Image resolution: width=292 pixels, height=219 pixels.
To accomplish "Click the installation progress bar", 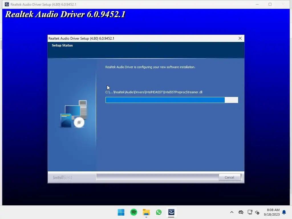I will 172,100.
